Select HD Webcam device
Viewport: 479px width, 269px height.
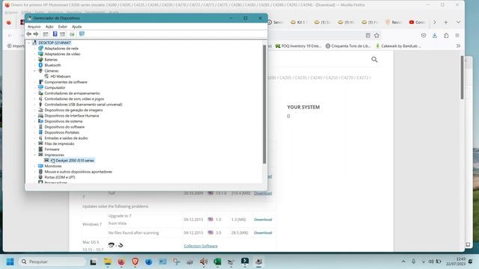[x=61, y=76]
